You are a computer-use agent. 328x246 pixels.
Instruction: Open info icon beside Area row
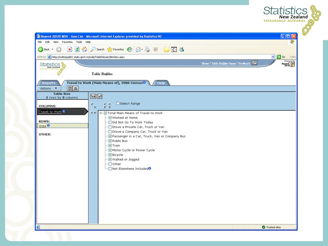48,125
